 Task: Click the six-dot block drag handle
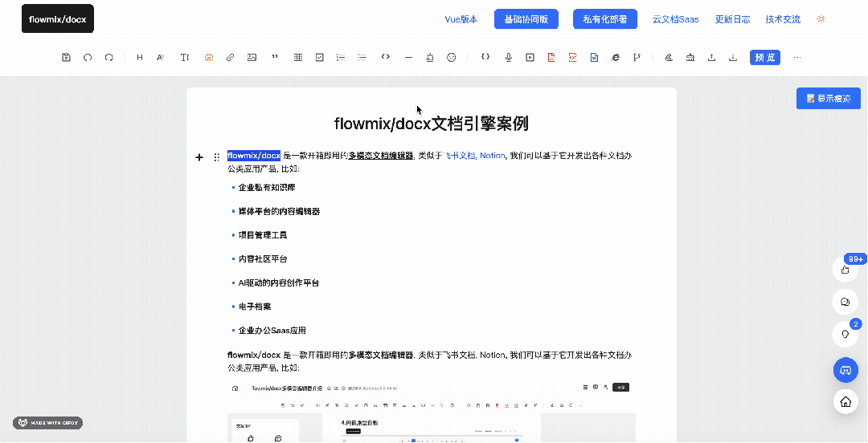216,157
